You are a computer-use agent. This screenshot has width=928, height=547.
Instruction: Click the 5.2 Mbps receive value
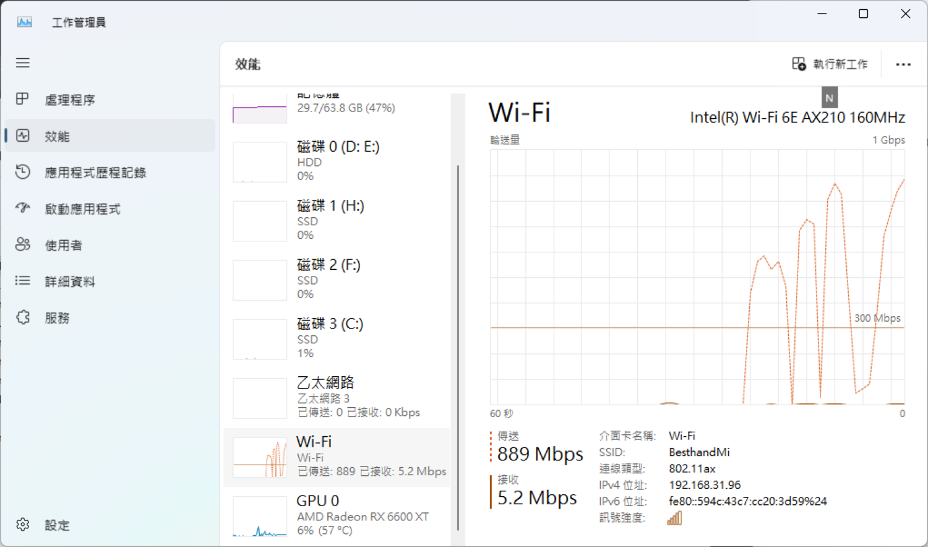pyautogui.click(x=537, y=497)
